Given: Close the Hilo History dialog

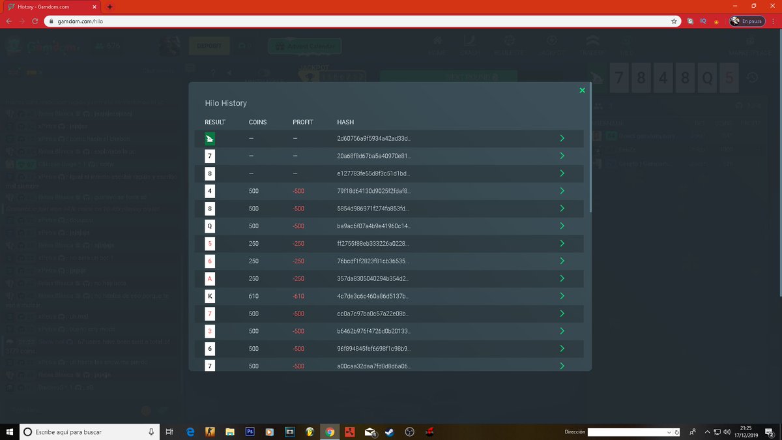Looking at the screenshot, I should (582, 91).
